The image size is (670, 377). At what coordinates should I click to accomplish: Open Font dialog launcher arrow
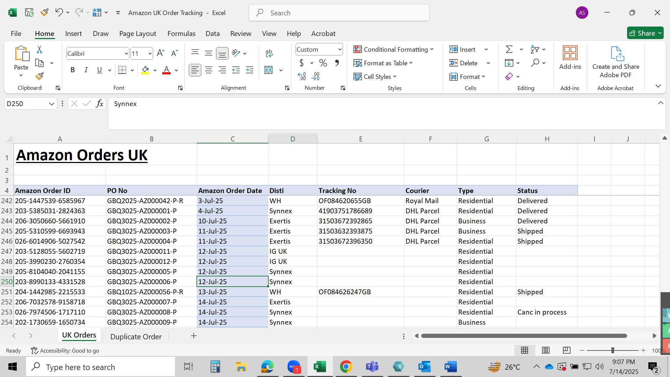coord(180,88)
